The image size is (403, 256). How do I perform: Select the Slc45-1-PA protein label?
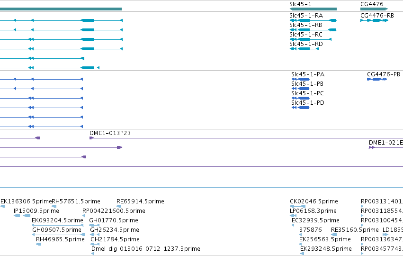pyautogui.click(x=308, y=74)
